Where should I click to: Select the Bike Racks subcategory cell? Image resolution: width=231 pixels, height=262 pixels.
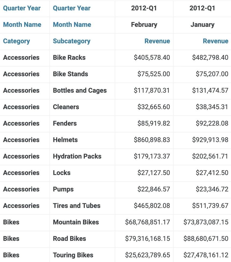click(69, 57)
